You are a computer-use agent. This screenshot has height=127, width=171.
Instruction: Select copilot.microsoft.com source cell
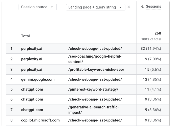(x=40, y=120)
